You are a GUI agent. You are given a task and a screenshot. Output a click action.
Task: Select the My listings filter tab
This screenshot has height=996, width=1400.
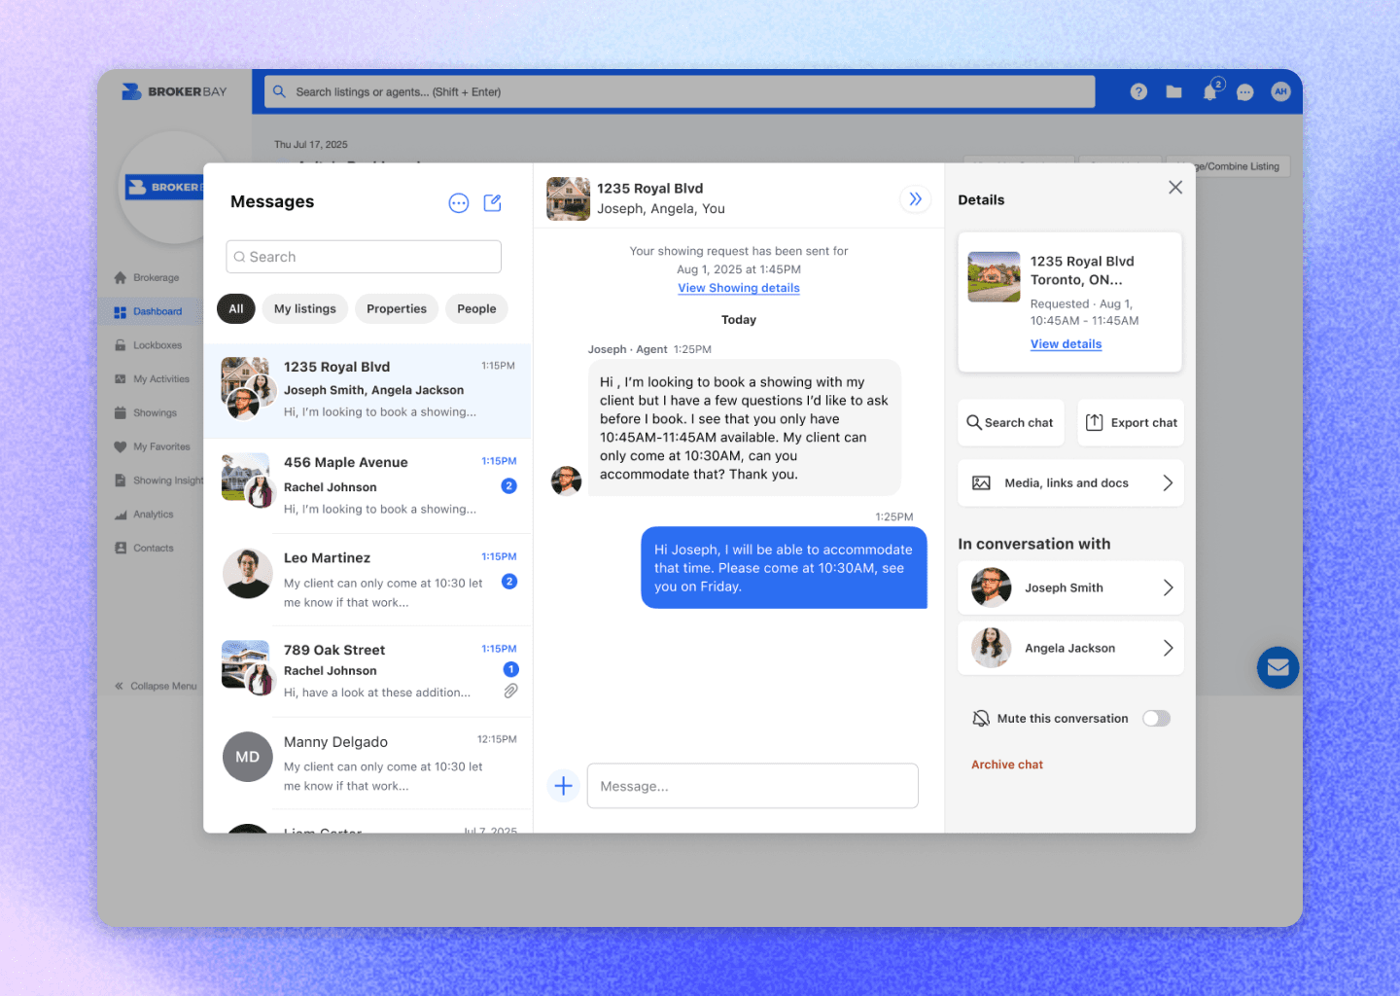click(x=305, y=308)
